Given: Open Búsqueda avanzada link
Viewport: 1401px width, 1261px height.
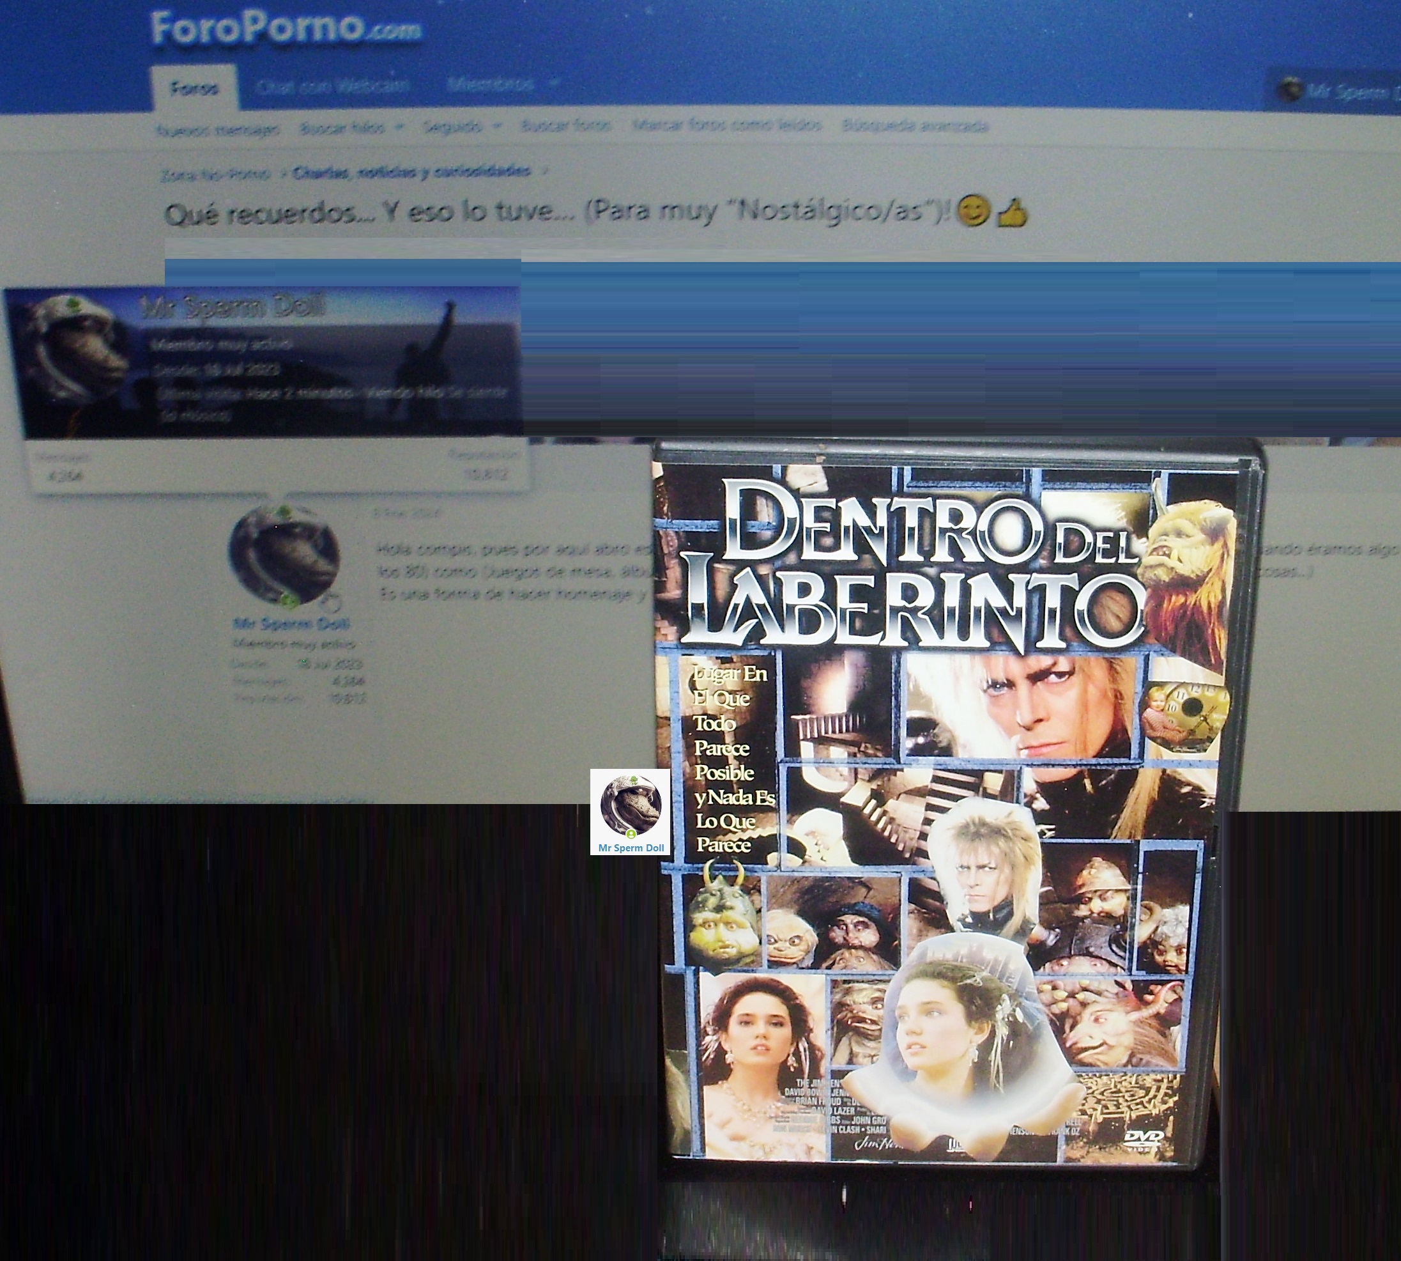Looking at the screenshot, I should 915,126.
